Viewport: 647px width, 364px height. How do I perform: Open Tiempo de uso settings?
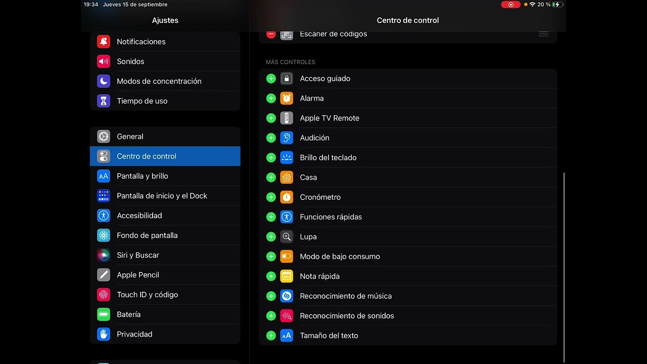[x=165, y=101]
